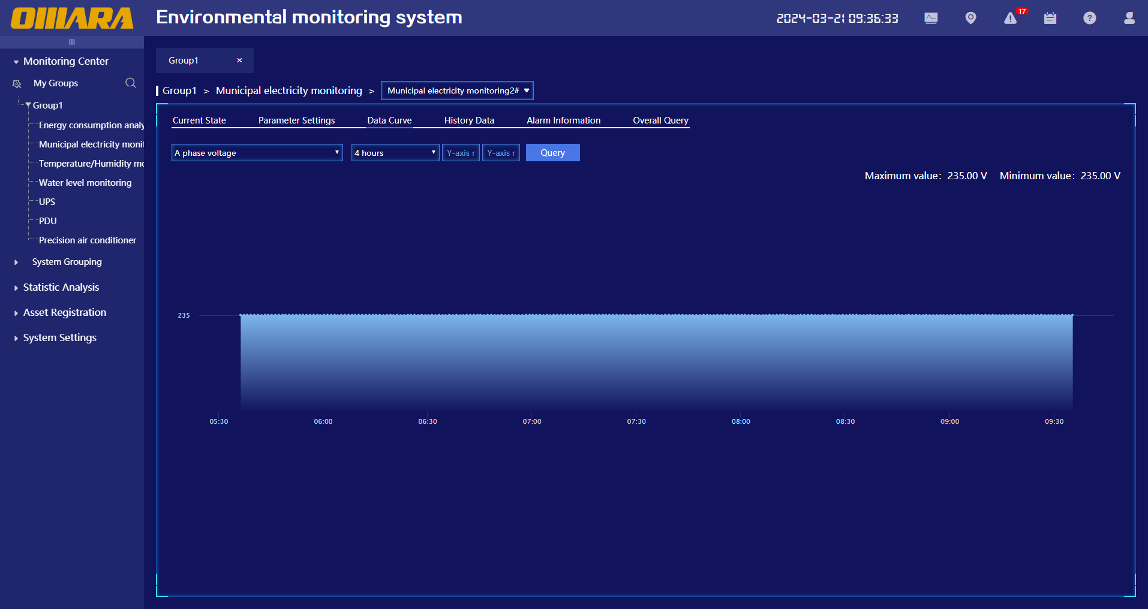Close the Group1 tab
This screenshot has width=1148, height=609.
[x=239, y=61]
